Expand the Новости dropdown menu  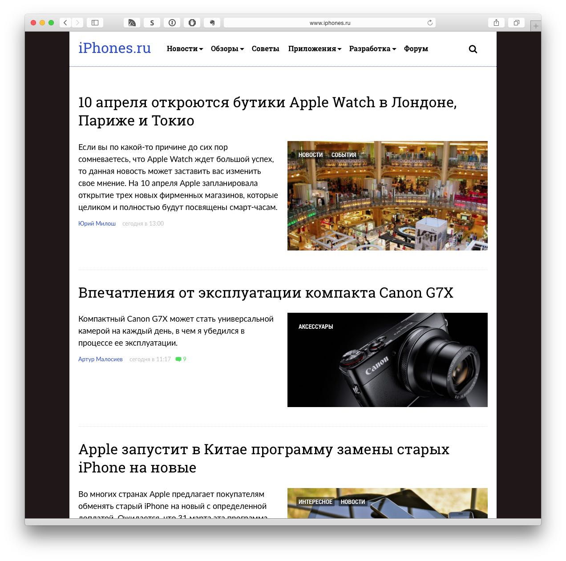(x=185, y=49)
